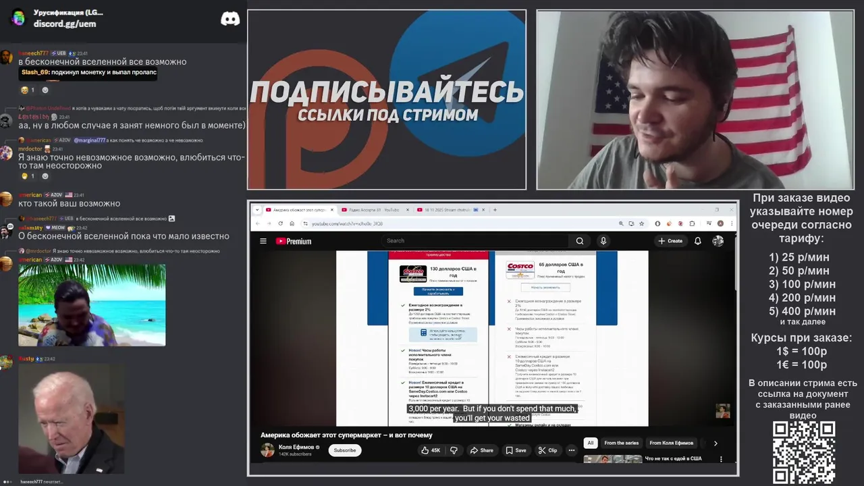Click the Share button
The height and width of the screenshot is (486, 864).
click(x=482, y=450)
